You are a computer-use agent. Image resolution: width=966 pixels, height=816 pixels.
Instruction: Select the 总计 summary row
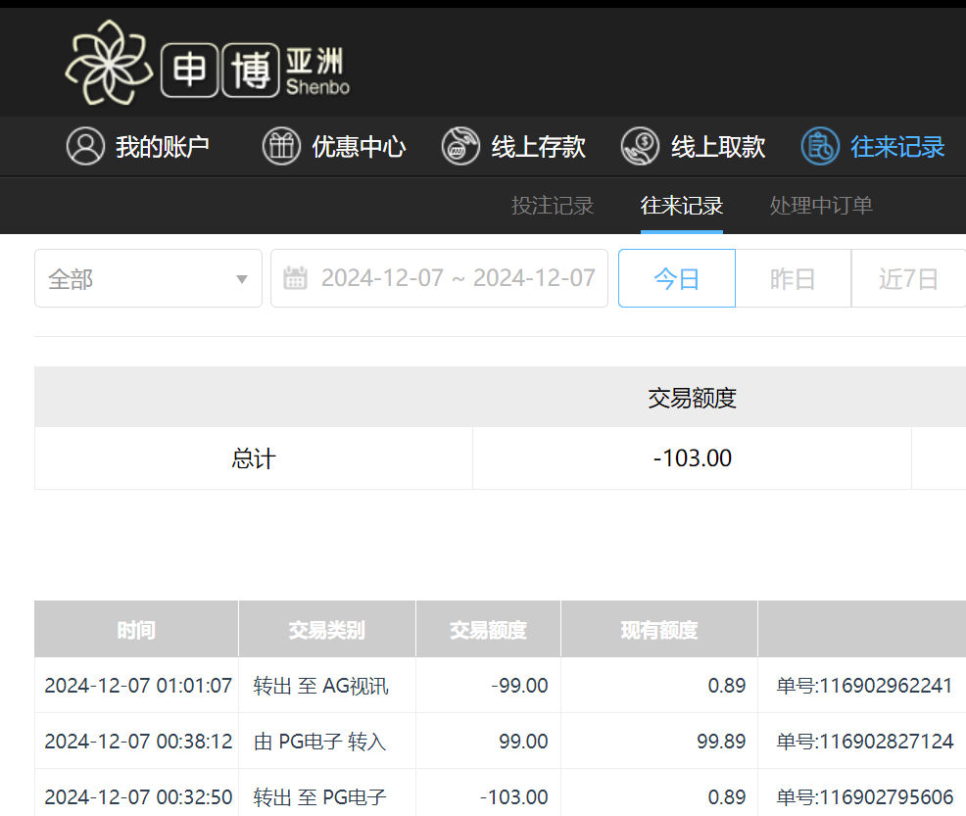tap(253, 457)
